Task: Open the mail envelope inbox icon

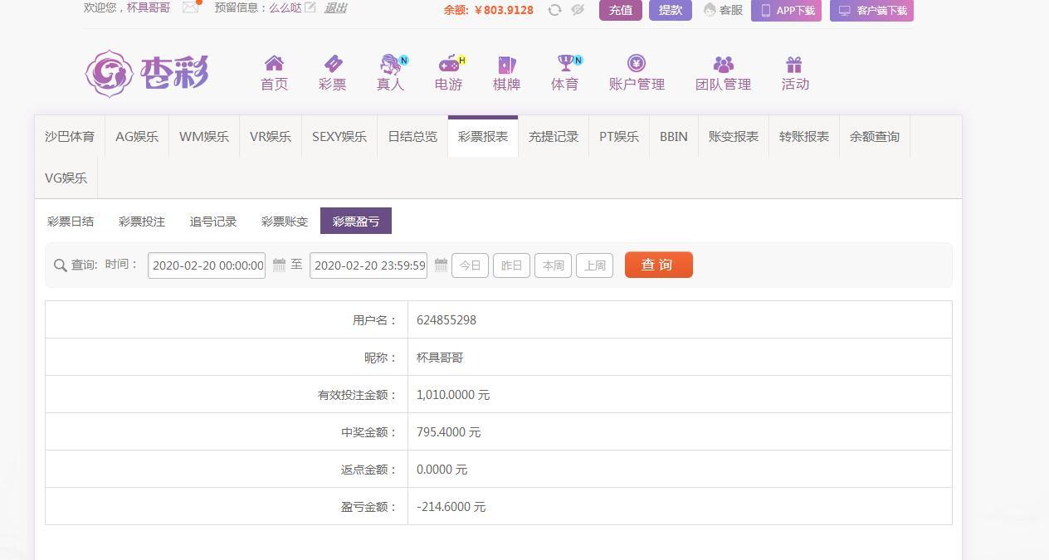Action: click(x=190, y=7)
